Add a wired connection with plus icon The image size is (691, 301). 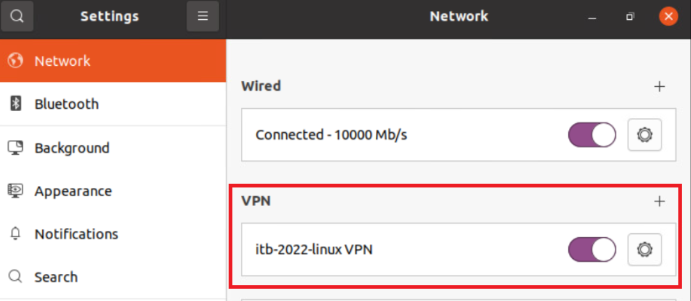[660, 86]
